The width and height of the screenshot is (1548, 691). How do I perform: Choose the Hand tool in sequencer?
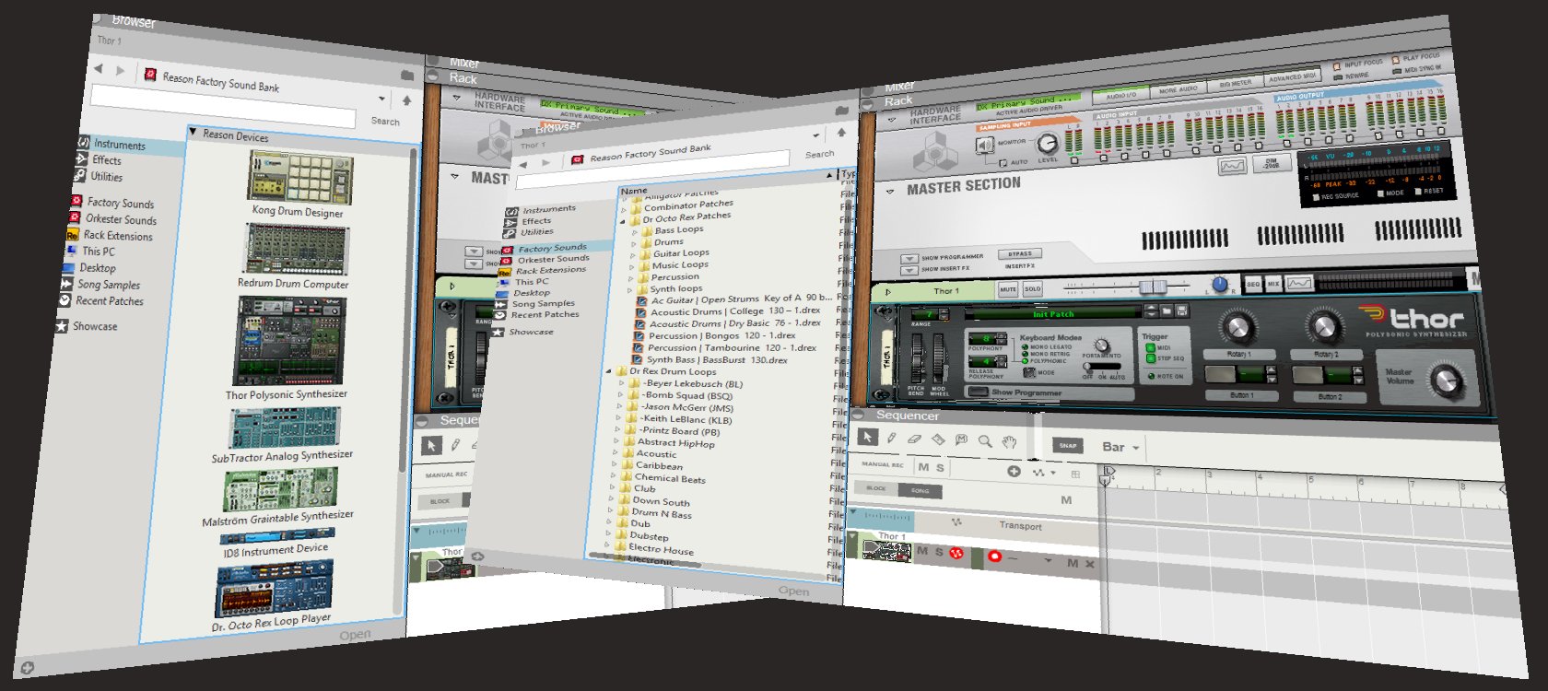point(1009,442)
